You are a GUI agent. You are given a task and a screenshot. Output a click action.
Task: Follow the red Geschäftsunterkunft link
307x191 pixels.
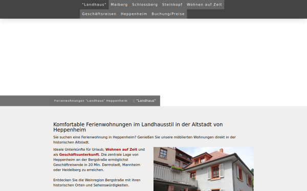79,154
